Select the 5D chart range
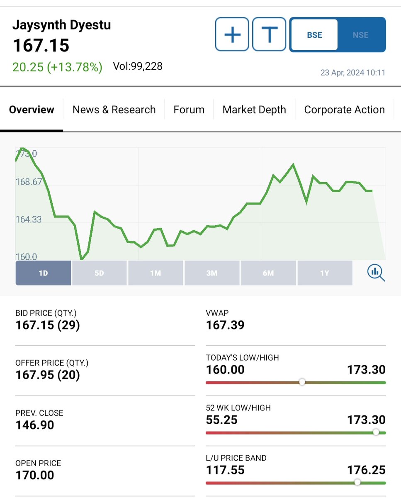The height and width of the screenshot is (498, 401). pyautogui.click(x=99, y=273)
